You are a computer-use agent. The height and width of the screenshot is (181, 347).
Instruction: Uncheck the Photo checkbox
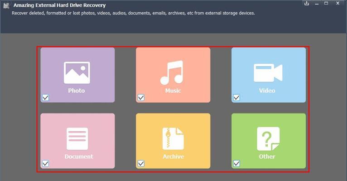click(x=45, y=97)
